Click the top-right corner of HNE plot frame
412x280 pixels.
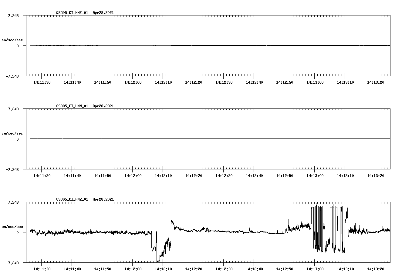[x=390, y=15]
